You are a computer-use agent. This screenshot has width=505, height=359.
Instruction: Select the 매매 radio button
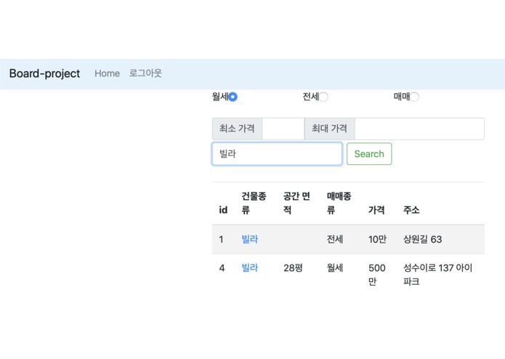tap(414, 97)
